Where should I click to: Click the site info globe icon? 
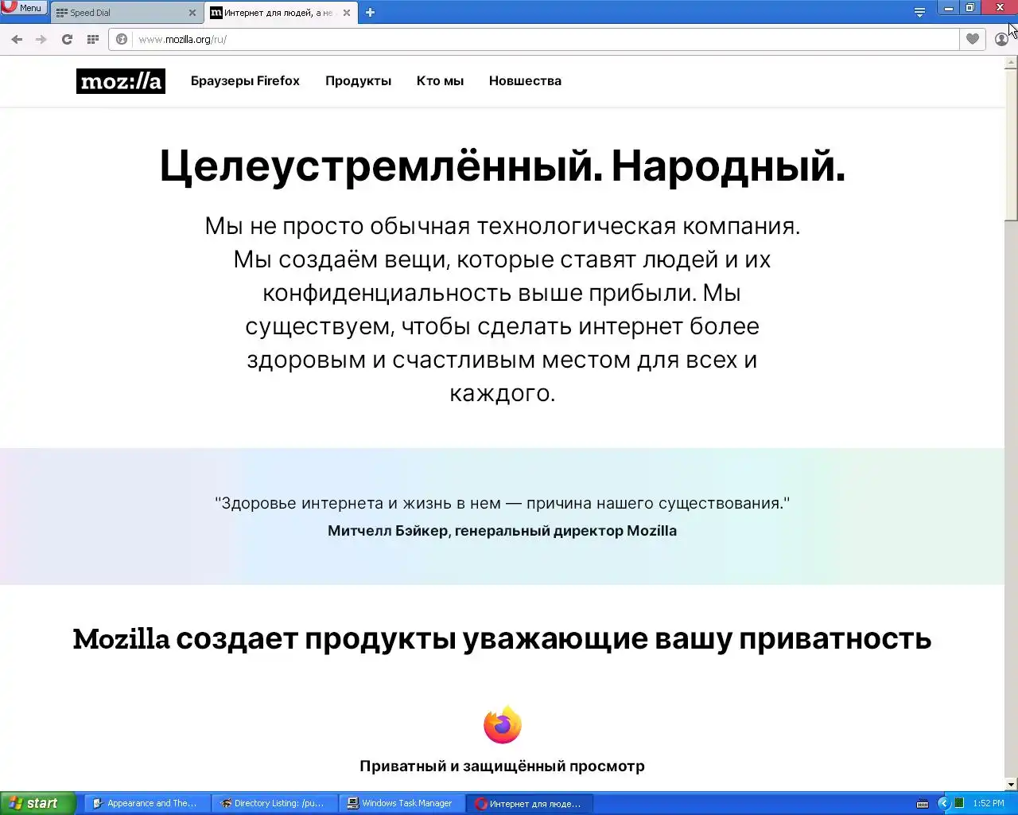point(122,39)
